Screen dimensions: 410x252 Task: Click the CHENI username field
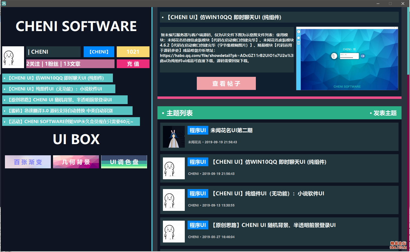point(53,52)
